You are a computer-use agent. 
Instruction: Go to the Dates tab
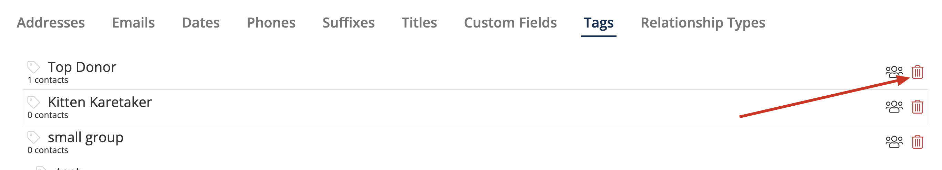(x=201, y=23)
